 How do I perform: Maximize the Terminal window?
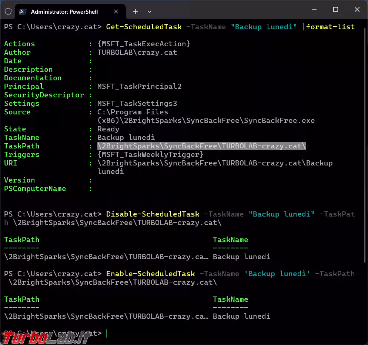coord(335,10)
